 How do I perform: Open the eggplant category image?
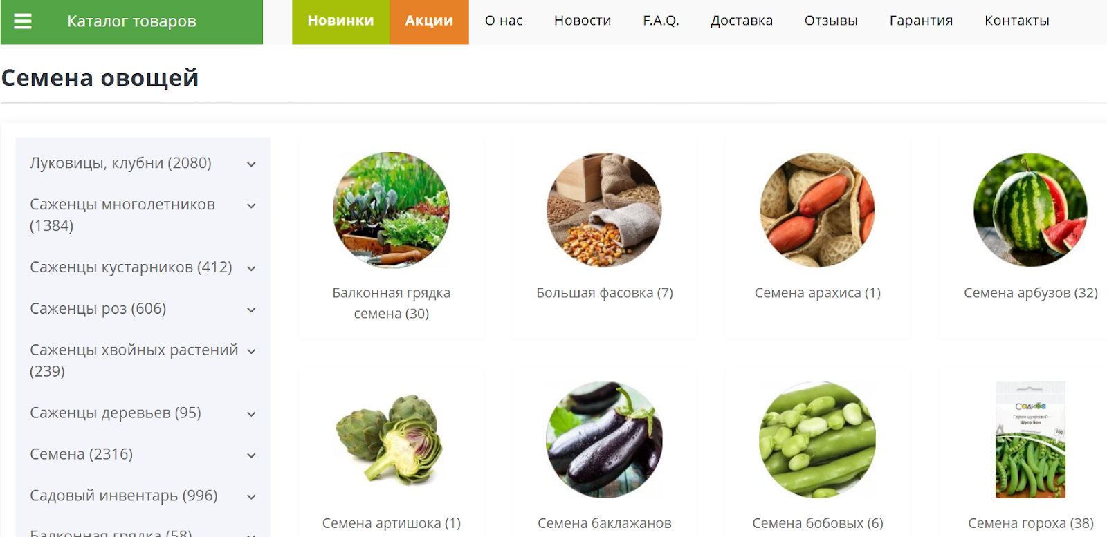(x=604, y=440)
